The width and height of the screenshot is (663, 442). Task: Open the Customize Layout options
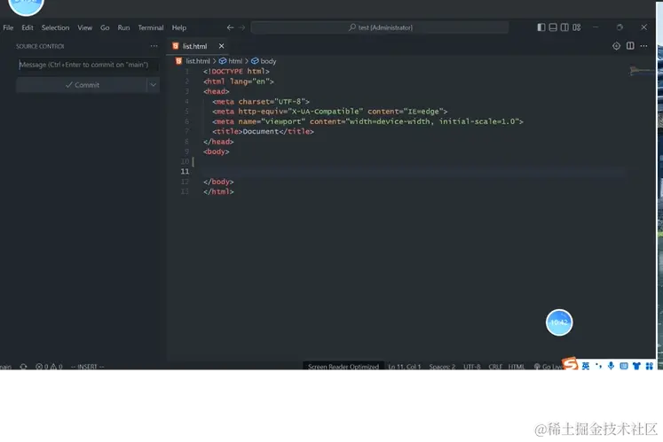tap(577, 27)
